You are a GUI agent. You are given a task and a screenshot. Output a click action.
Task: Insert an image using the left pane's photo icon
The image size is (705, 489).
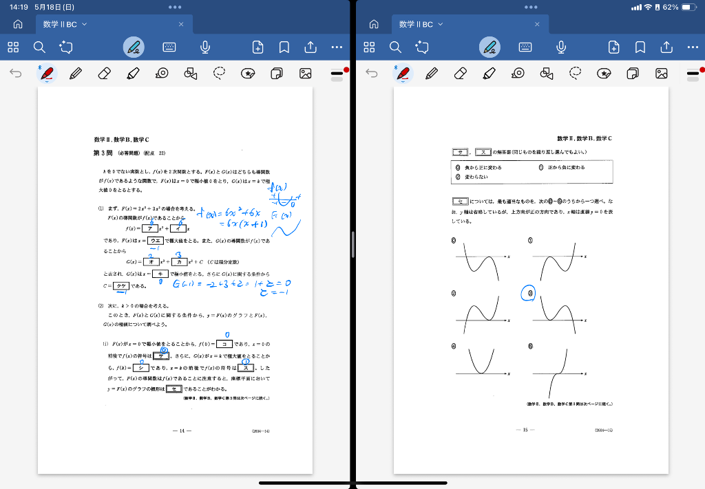click(x=306, y=73)
